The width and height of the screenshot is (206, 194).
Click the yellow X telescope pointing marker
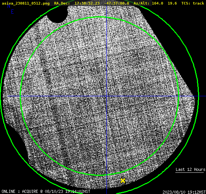123,181
